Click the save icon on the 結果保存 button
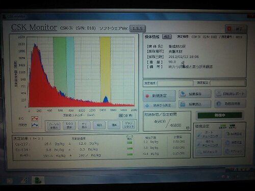Viewport: 255px width, 191px height. point(183,94)
